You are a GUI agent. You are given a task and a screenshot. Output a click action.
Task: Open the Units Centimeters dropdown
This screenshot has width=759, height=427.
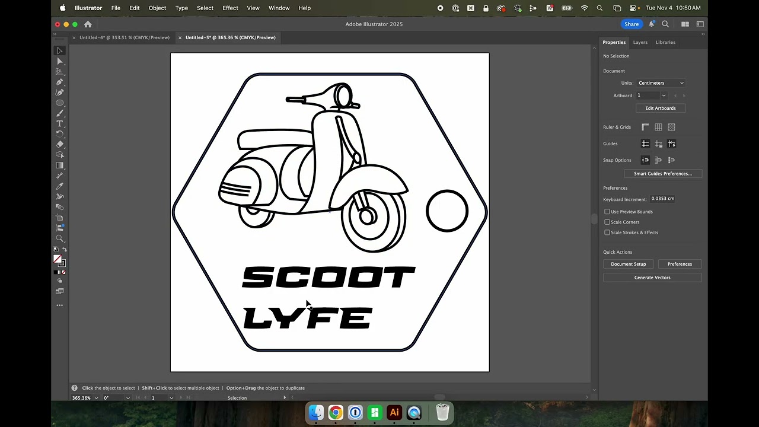[x=661, y=83]
